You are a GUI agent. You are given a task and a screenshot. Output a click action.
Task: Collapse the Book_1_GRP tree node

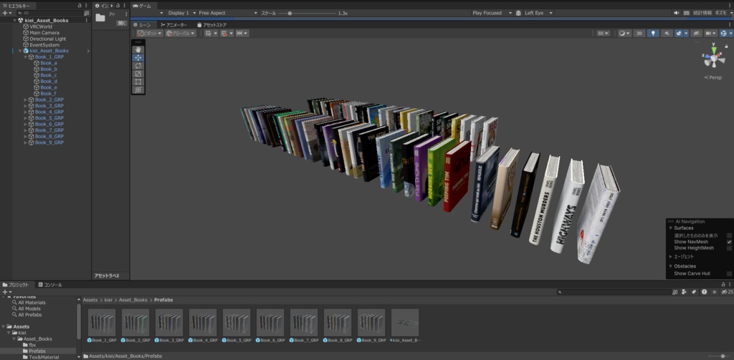coord(26,57)
